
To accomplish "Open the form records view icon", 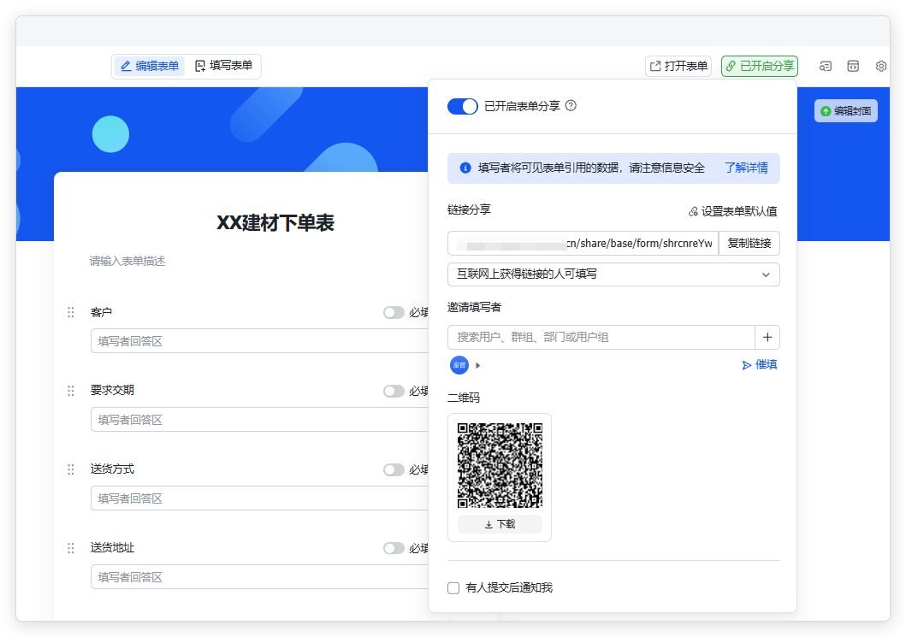I will 825,66.
